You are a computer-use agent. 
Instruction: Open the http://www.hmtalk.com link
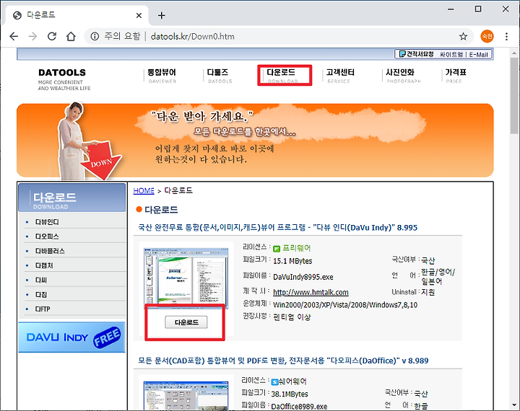point(311,293)
